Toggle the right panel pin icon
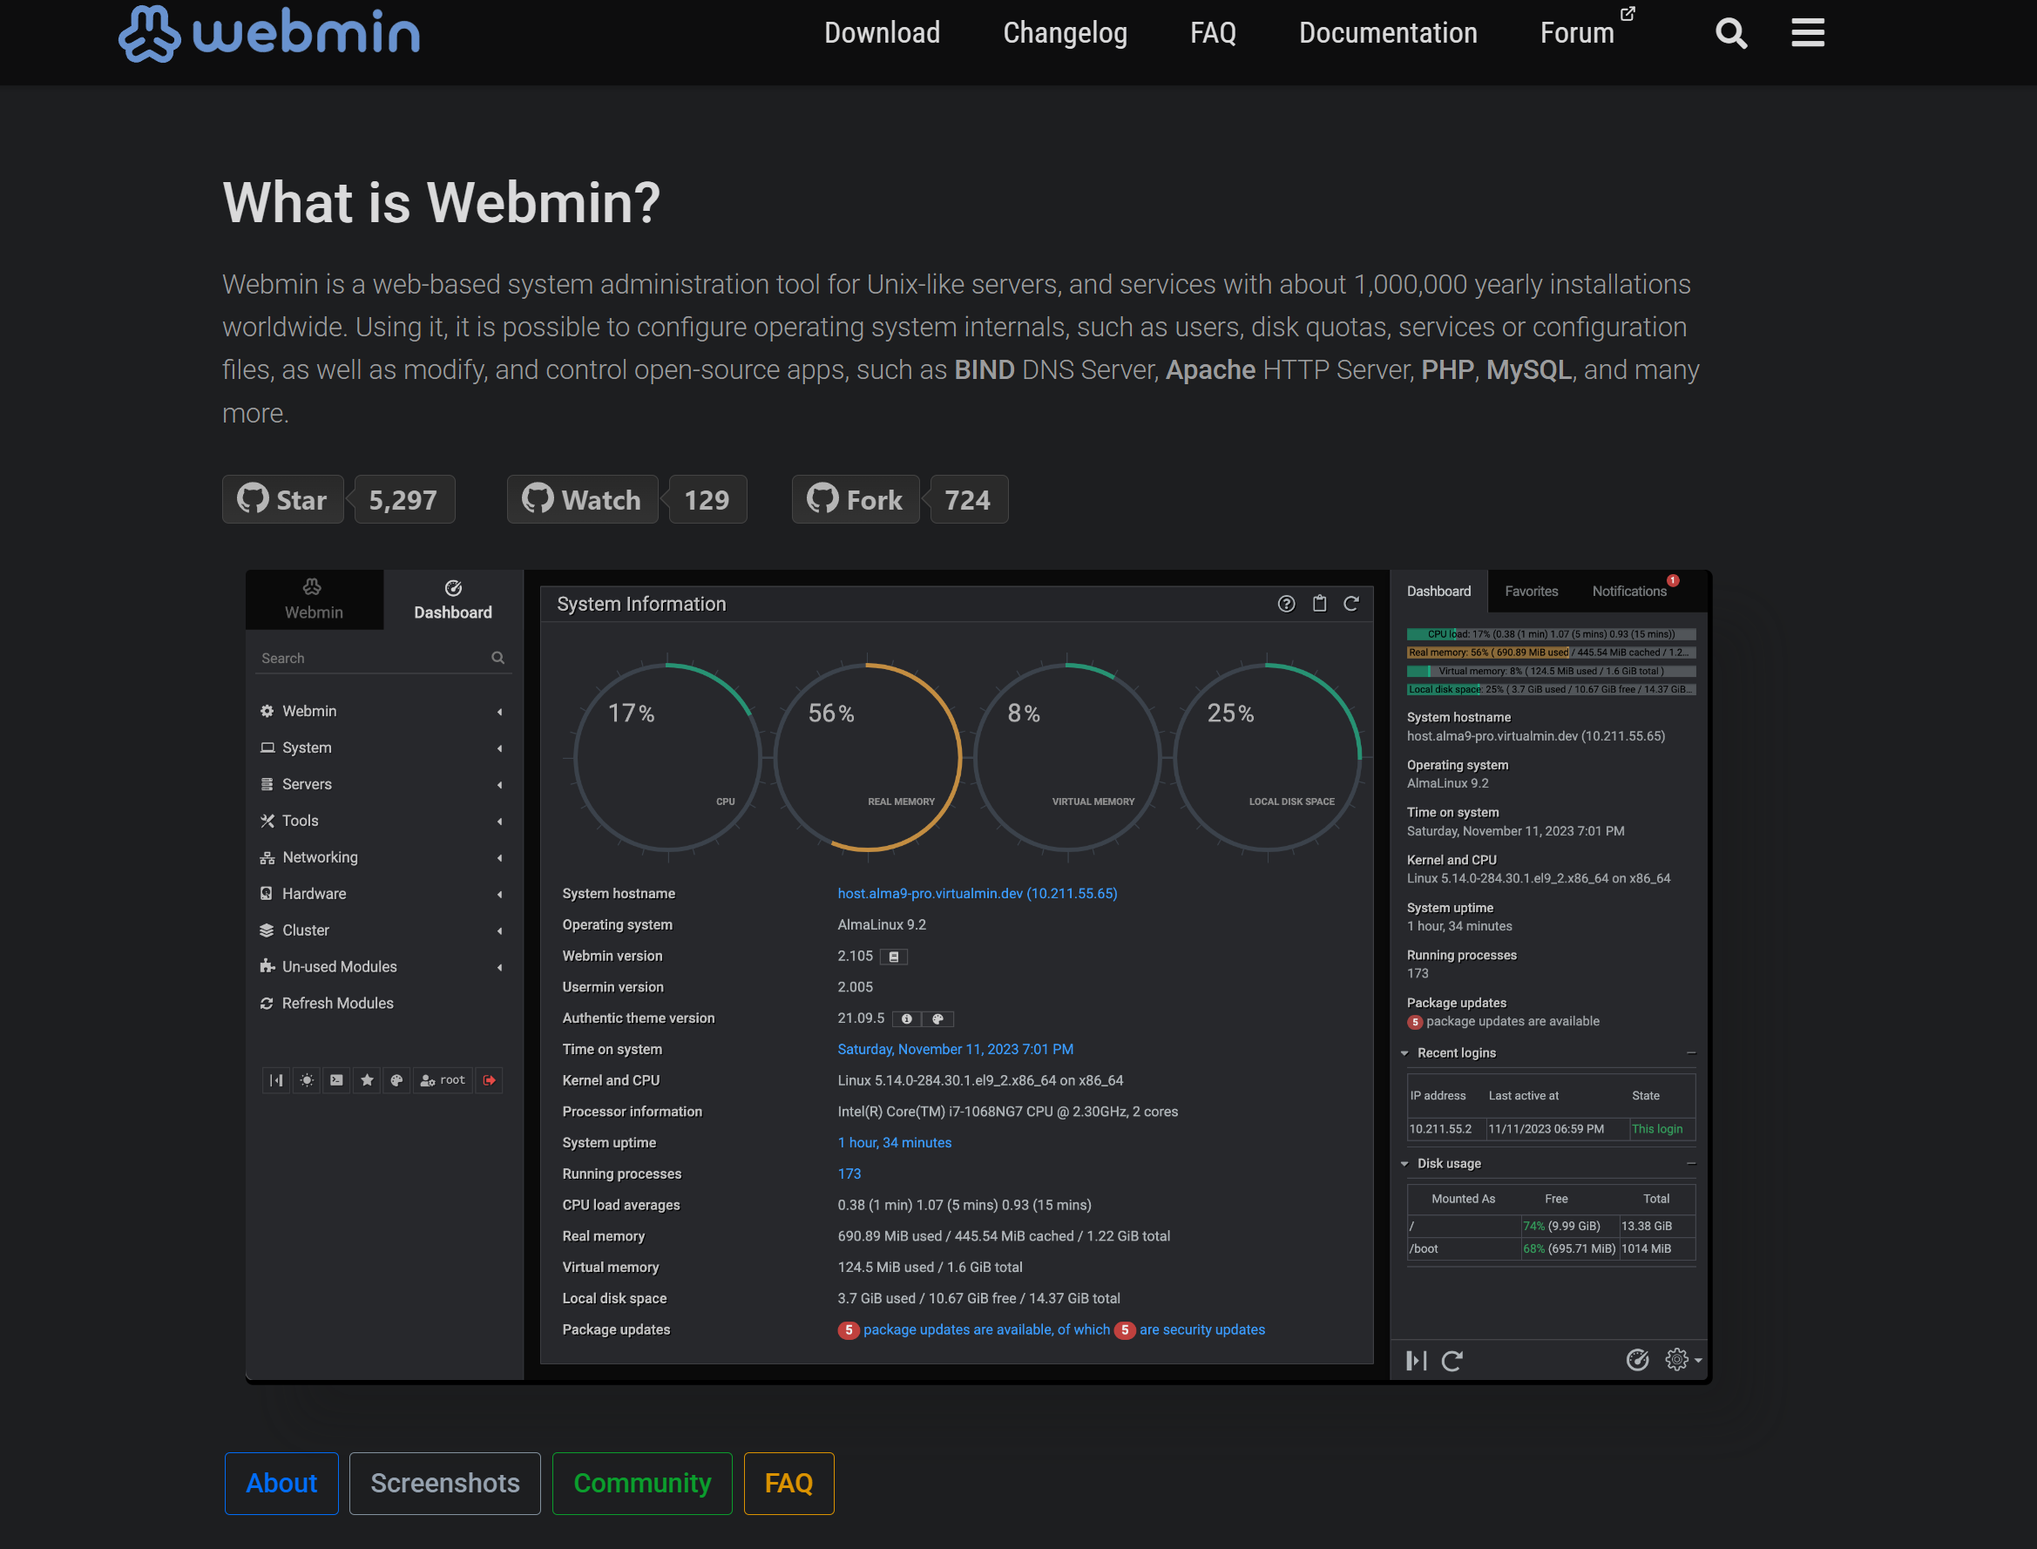Screen dimensions: 2037x1549 (x=1416, y=1360)
